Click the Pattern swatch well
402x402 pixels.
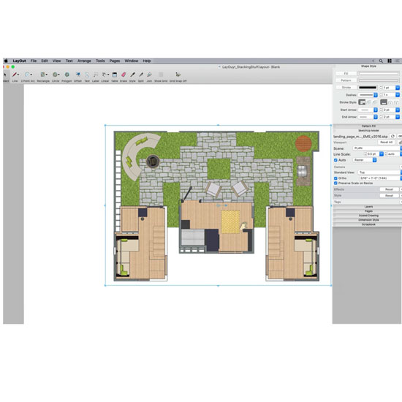379,80
